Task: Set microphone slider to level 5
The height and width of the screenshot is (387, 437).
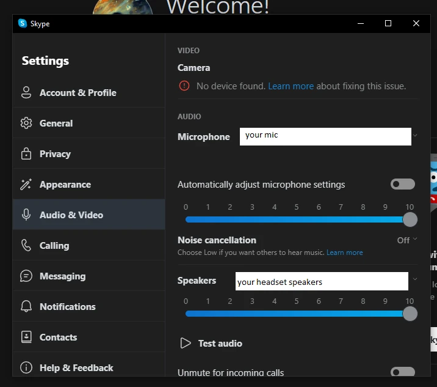Action: [x=297, y=219]
